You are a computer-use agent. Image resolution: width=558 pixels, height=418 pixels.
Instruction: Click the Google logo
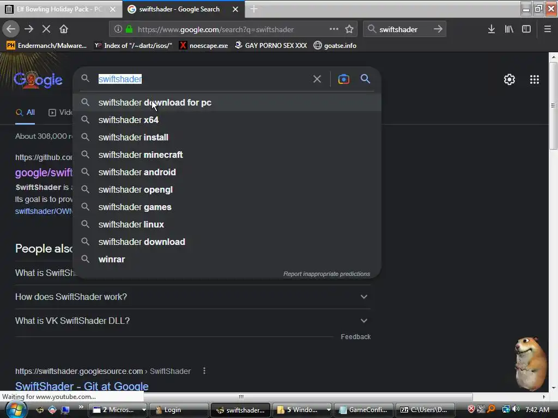click(x=38, y=79)
